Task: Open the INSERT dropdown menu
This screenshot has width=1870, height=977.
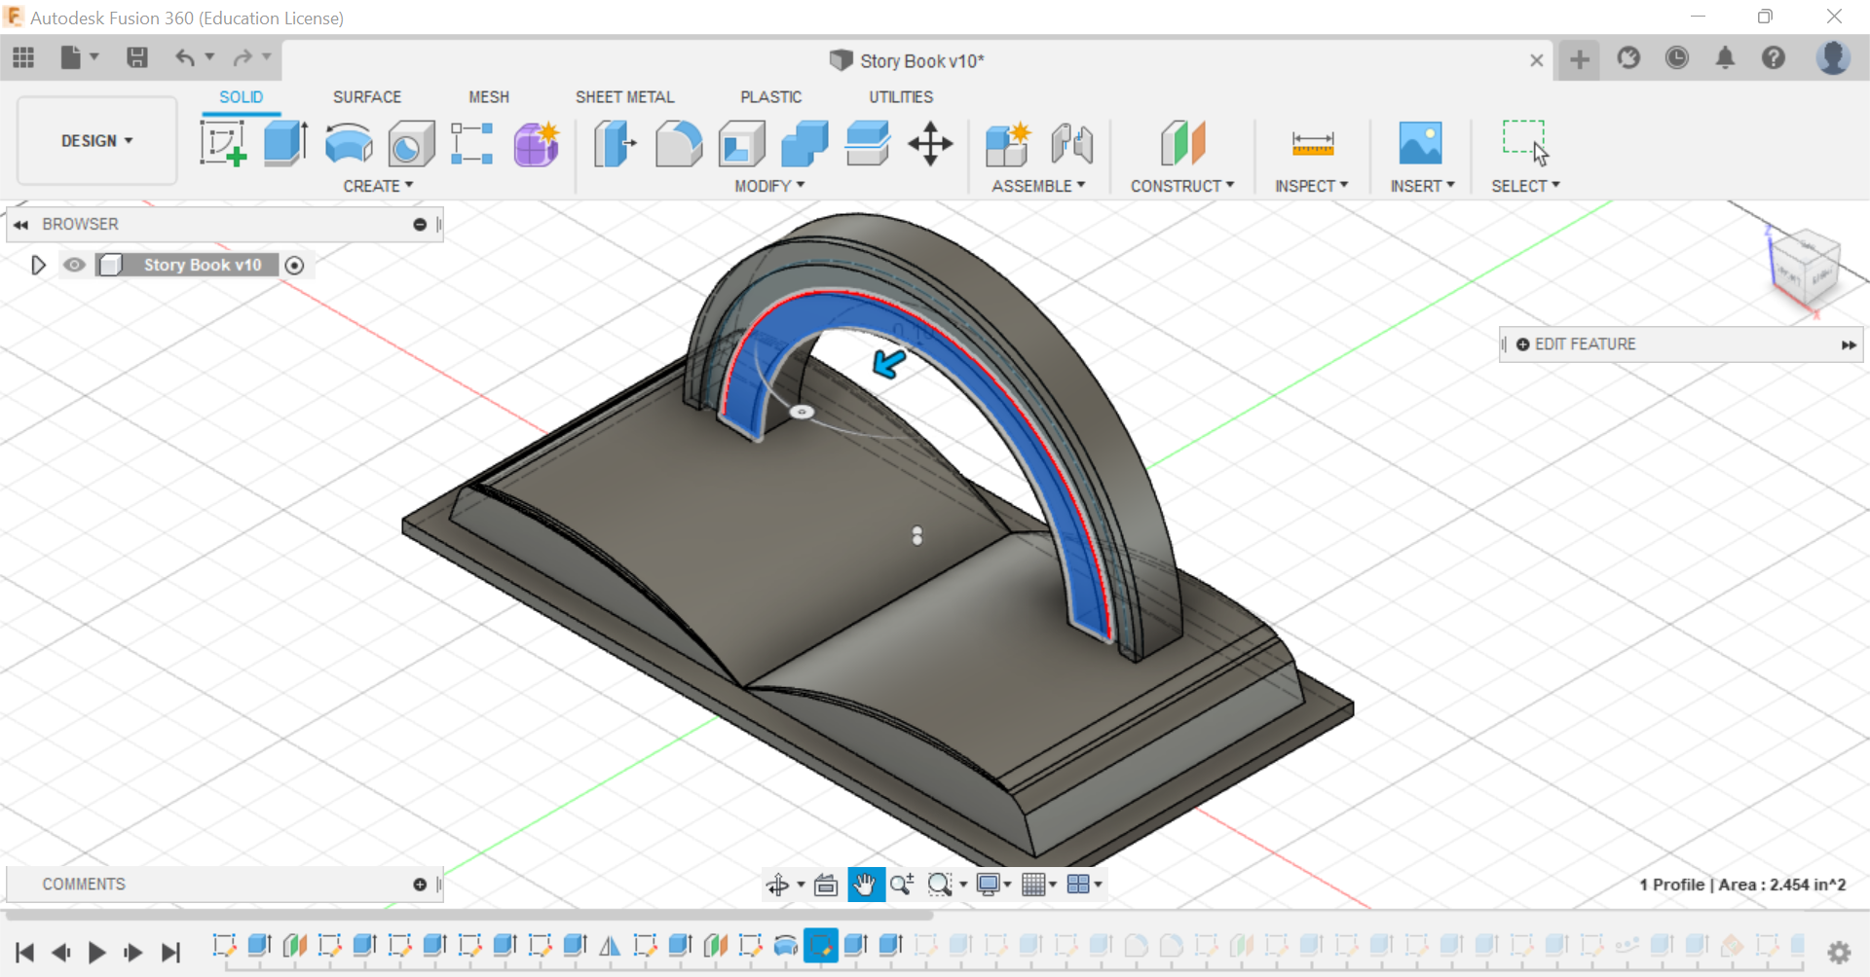Action: tap(1422, 186)
